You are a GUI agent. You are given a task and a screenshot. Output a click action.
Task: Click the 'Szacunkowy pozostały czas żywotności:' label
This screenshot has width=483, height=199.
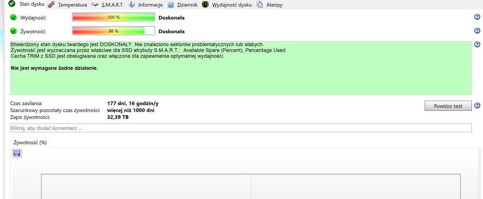point(55,110)
